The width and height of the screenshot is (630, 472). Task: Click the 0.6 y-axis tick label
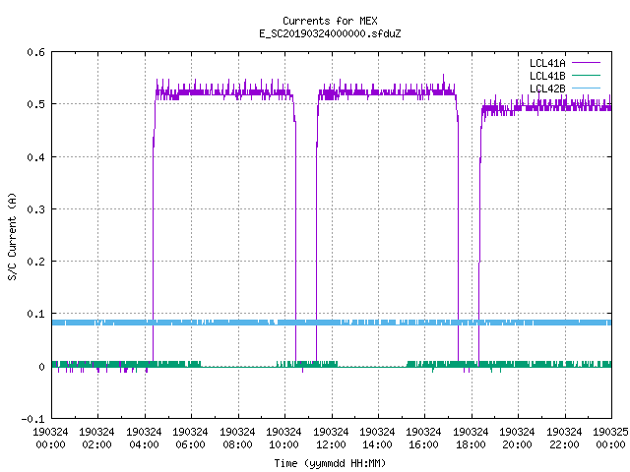(x=35, y=52)
